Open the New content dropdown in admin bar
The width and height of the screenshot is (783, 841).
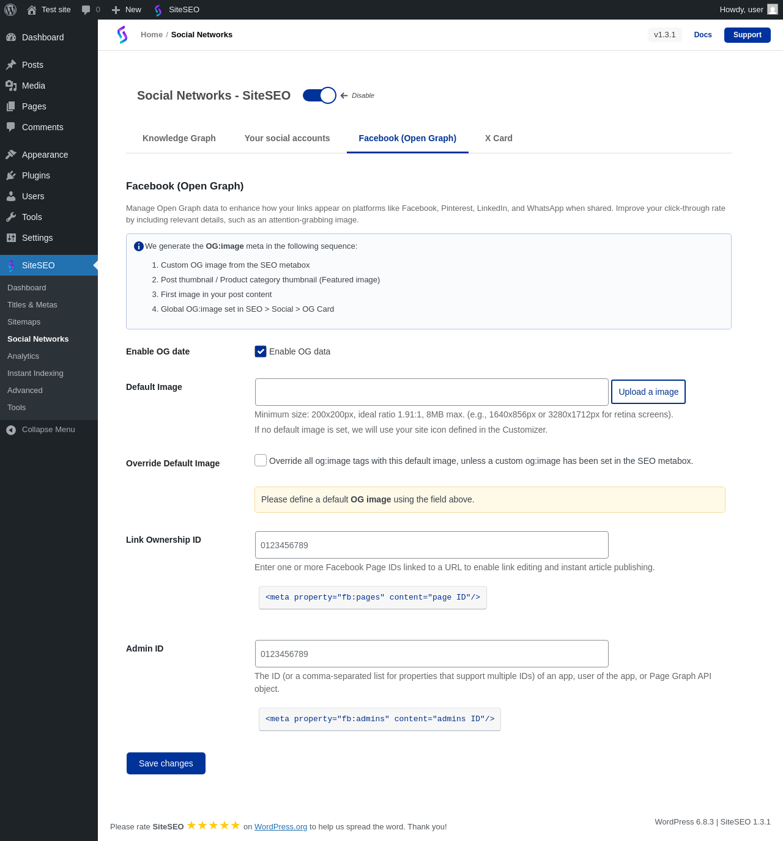pos(127,10)
